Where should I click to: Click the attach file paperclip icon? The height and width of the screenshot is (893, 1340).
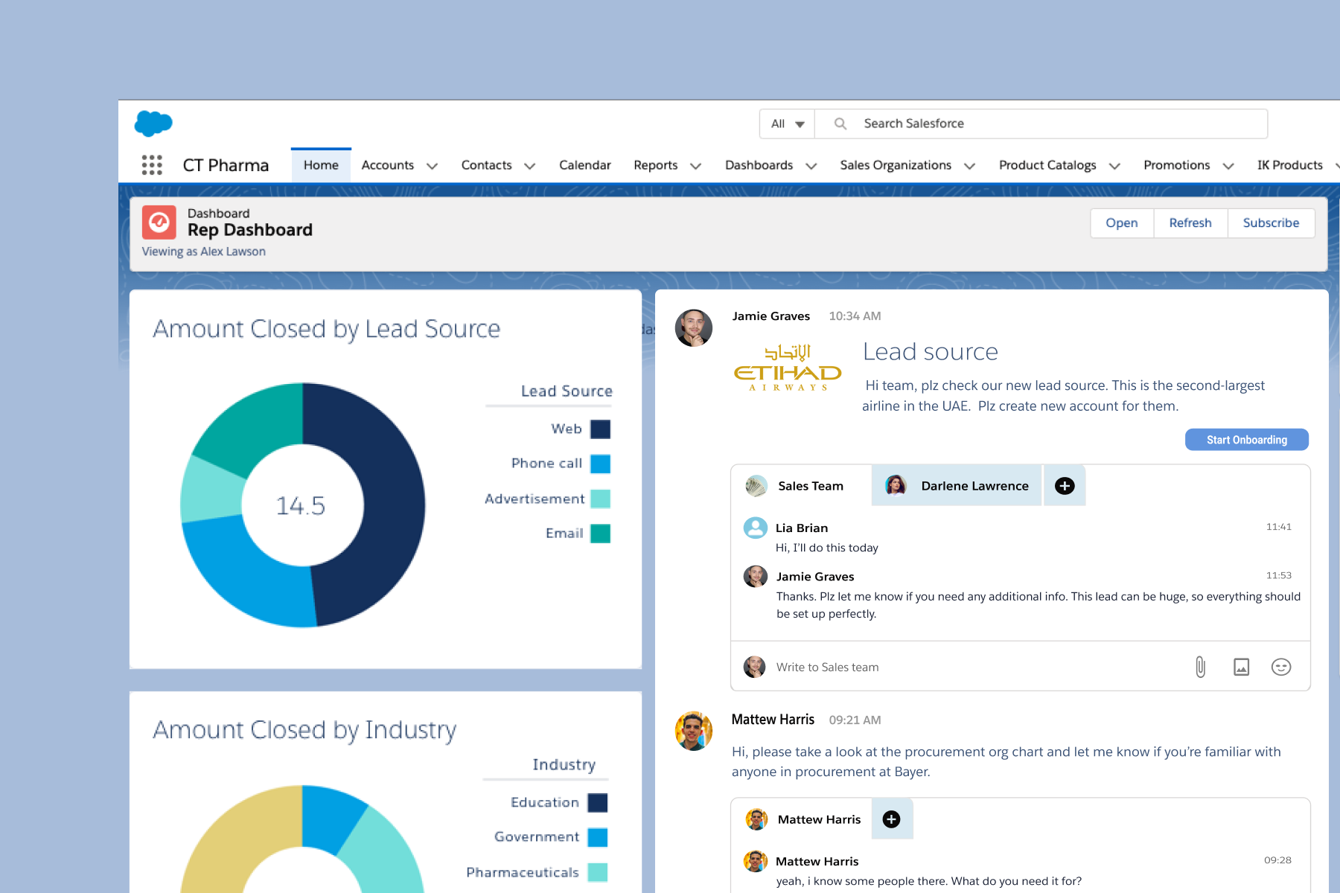[1201, 667]
